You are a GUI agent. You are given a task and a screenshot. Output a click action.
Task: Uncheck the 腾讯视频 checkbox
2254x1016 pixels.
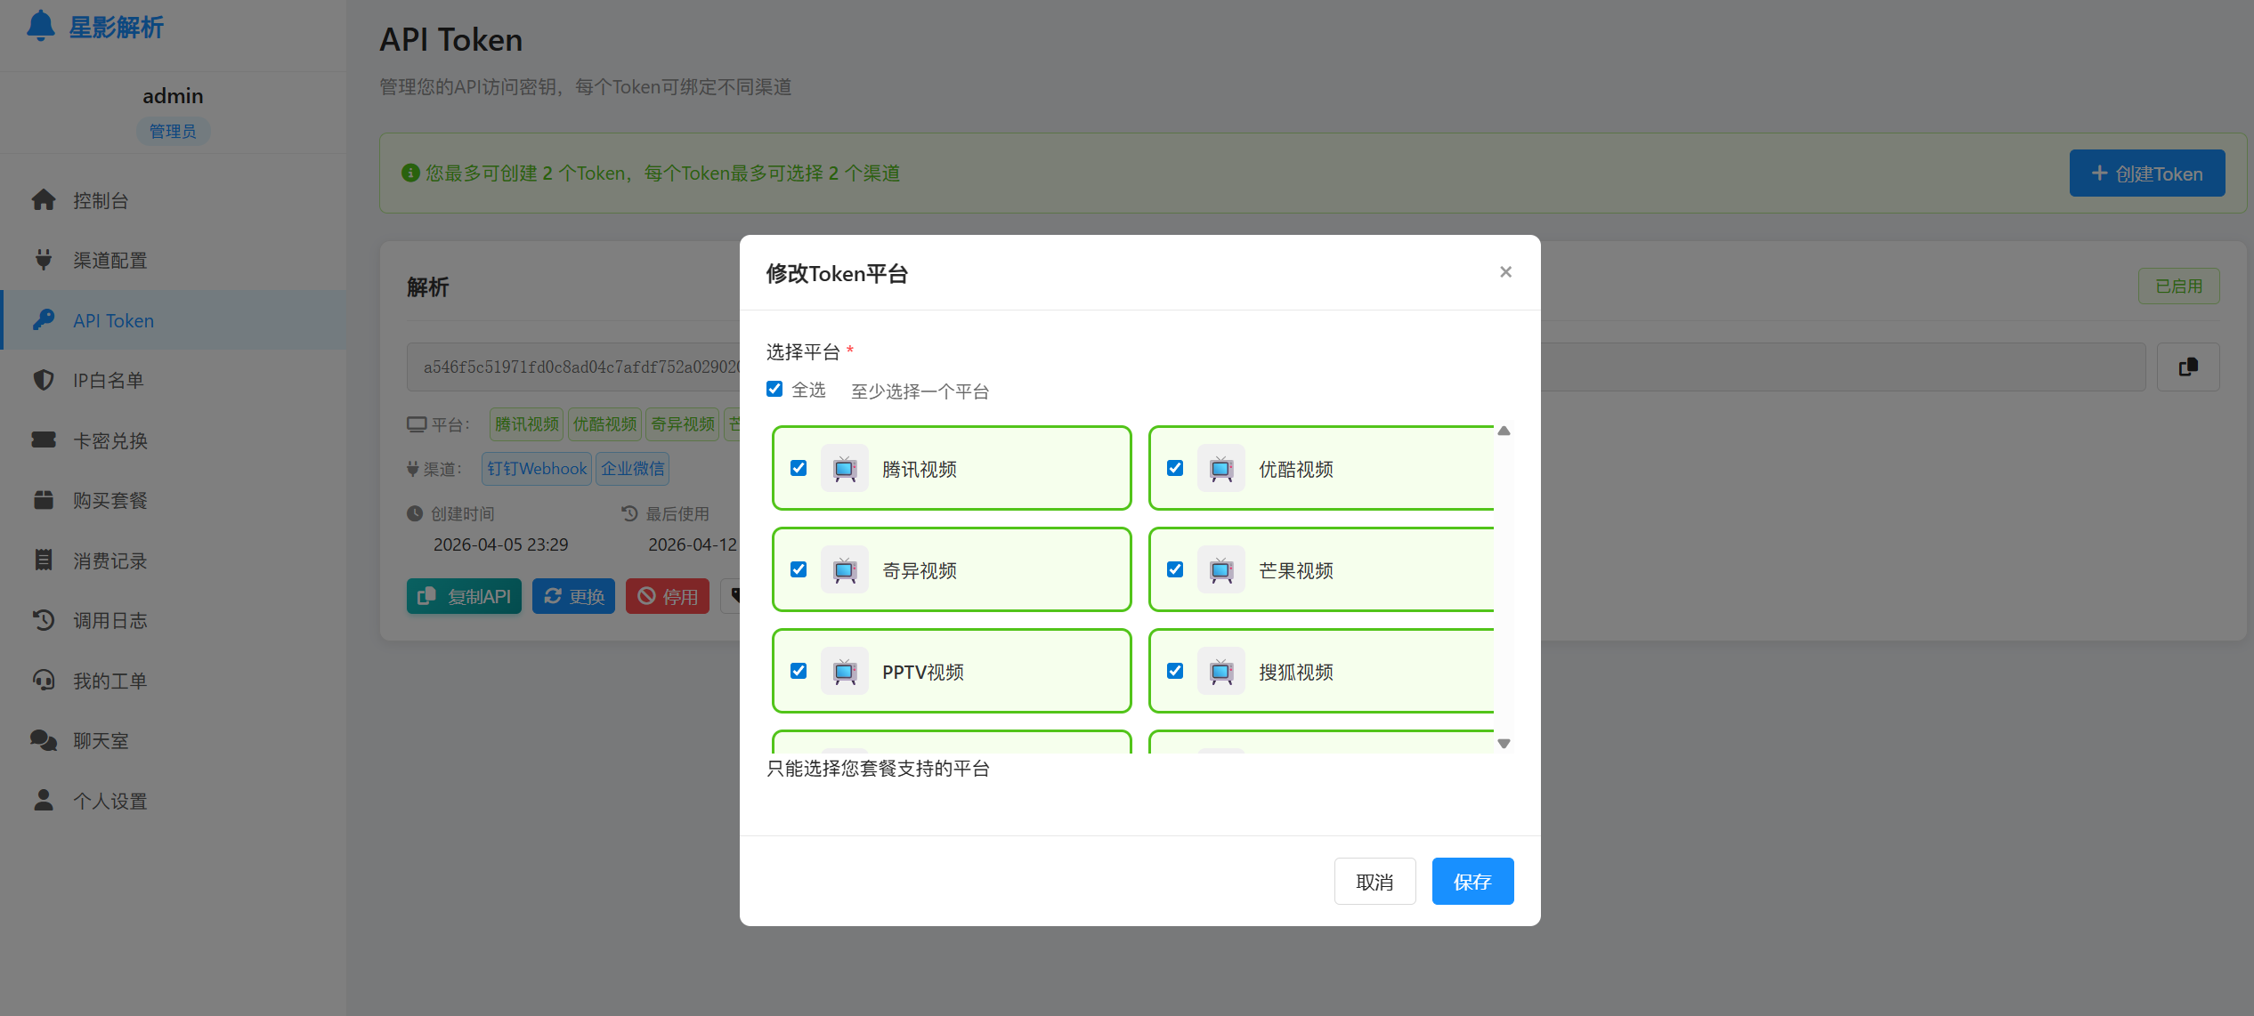click(799, 468)
